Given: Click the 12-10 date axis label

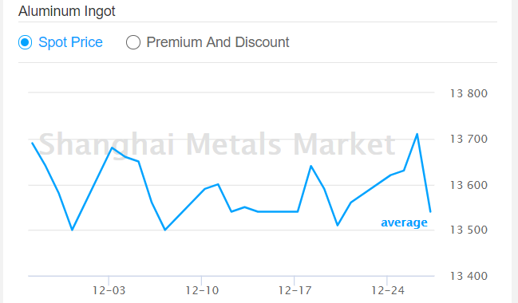Looking at the screenshot, I should (202, 290).
